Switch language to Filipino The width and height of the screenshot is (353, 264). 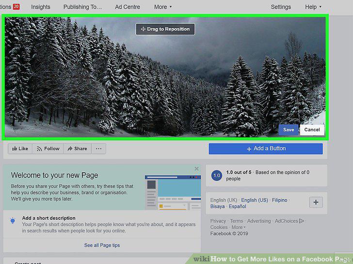(x=280, y=200)
